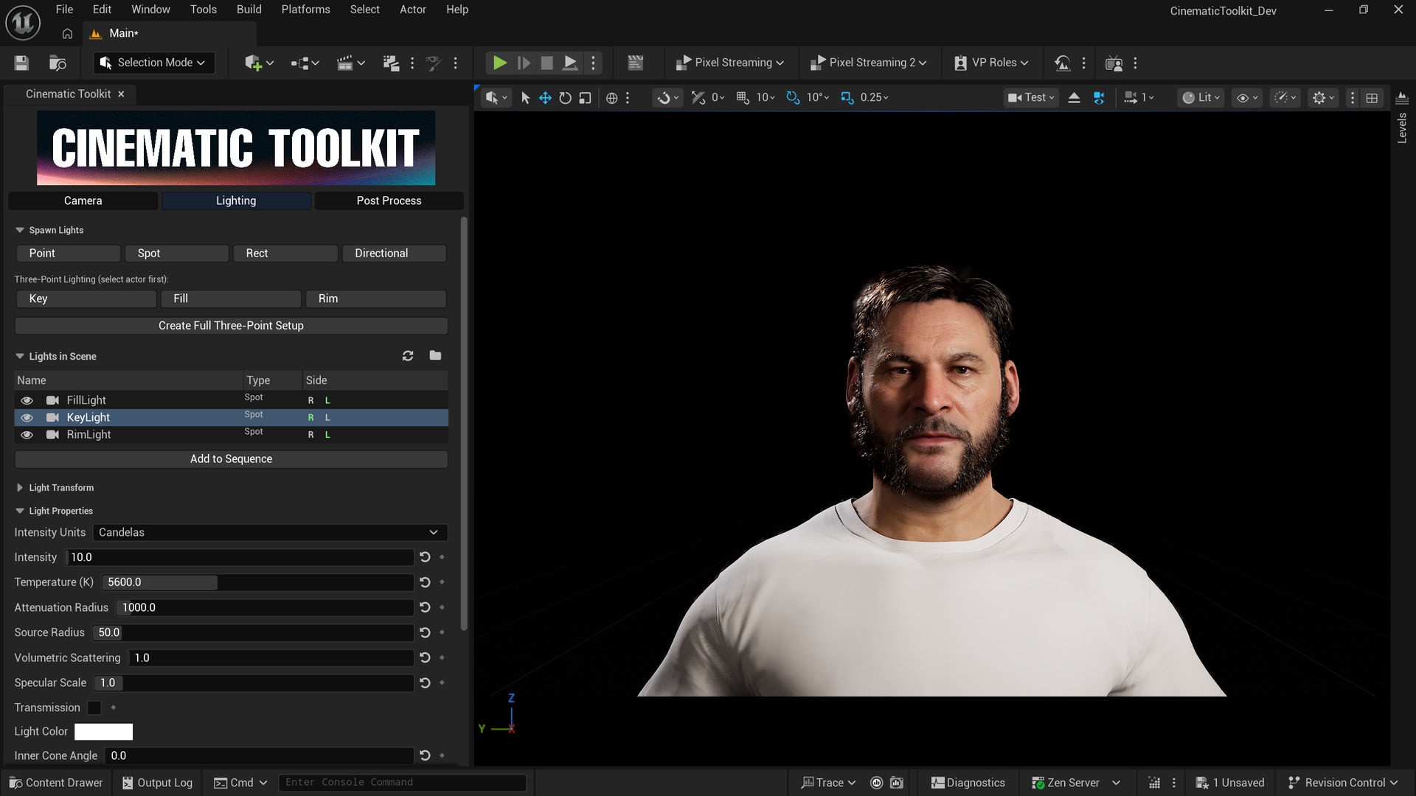Select the viewport Select arrow tool
Screen dimensions: 1416x796
[x=525, y=97]
